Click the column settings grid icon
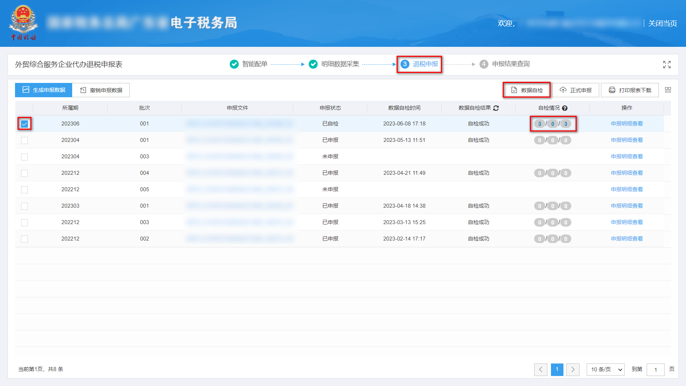 pyautogui.click(x=668, y=90)
